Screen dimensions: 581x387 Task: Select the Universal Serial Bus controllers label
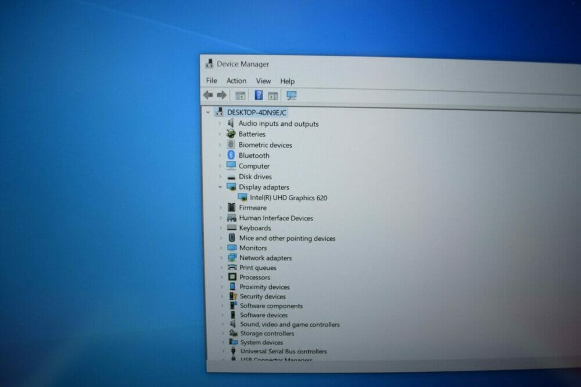284,351
